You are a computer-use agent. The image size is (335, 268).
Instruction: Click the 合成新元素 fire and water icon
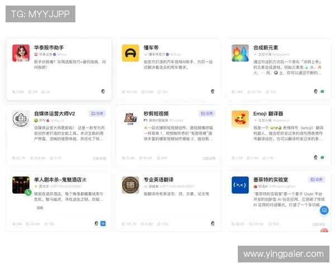coord(240,53)
